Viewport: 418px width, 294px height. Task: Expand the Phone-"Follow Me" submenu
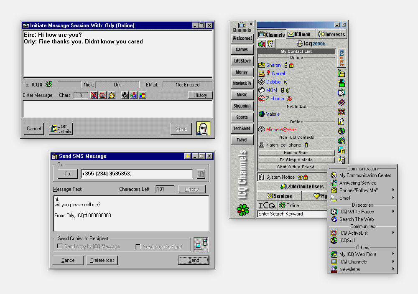(393, 190)
